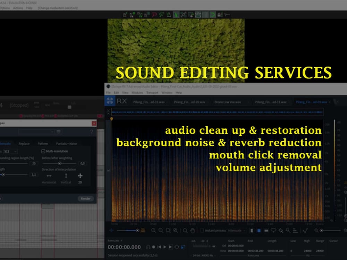Click the headphones monitor icon in RX transport
The height and width of the screenshot is (260, 347).
tap(148, 247)
